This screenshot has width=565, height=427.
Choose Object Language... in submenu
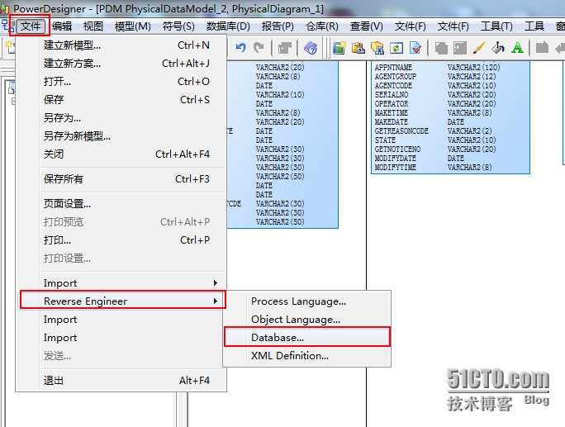pyautogui.click(x=307, y=320)
